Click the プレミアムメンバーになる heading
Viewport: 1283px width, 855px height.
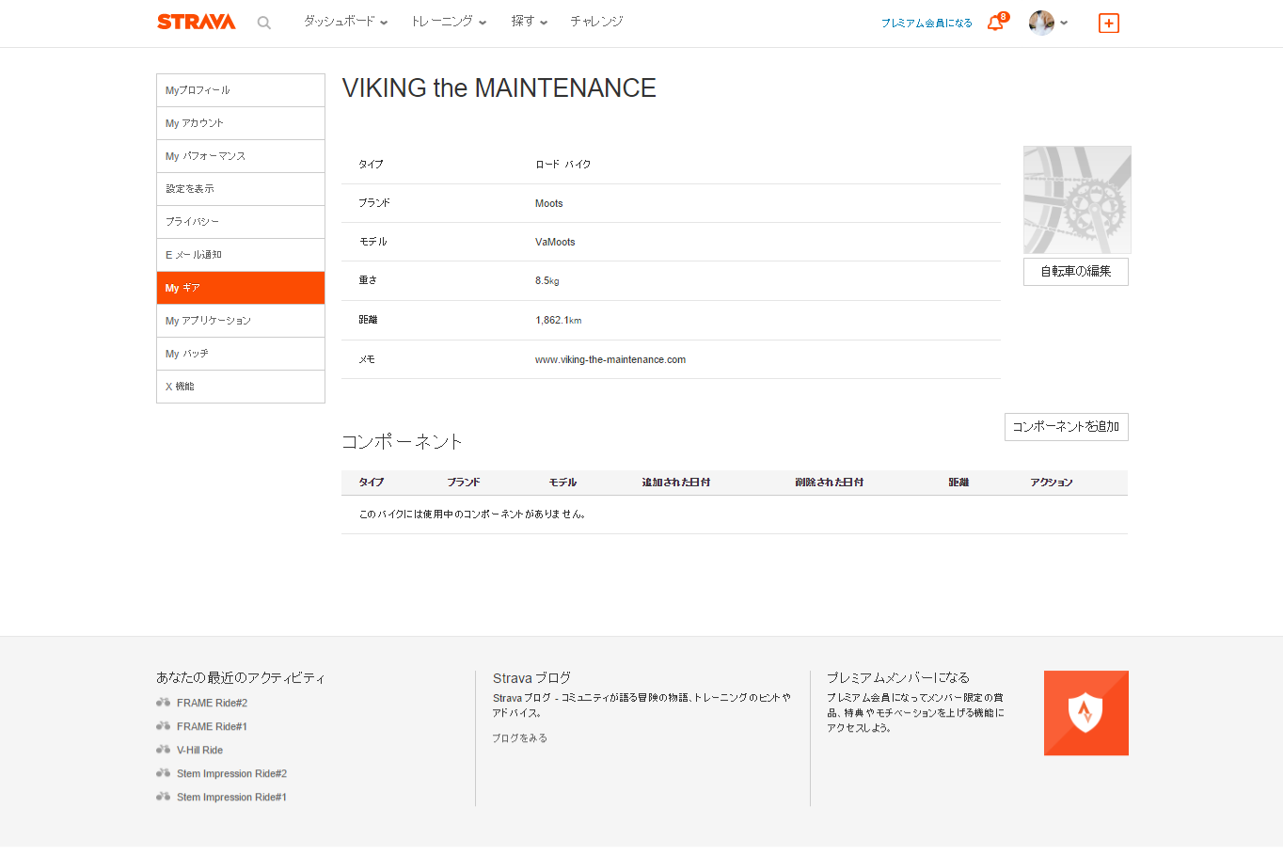pos(898,677)
